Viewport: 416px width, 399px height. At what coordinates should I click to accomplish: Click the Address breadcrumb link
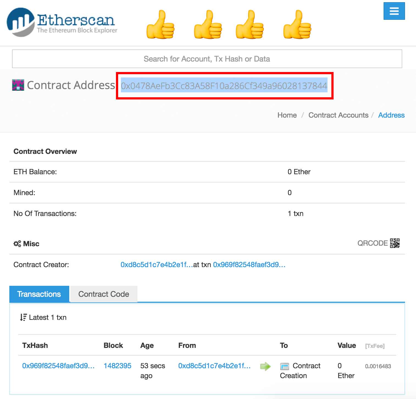click(392, 115)
